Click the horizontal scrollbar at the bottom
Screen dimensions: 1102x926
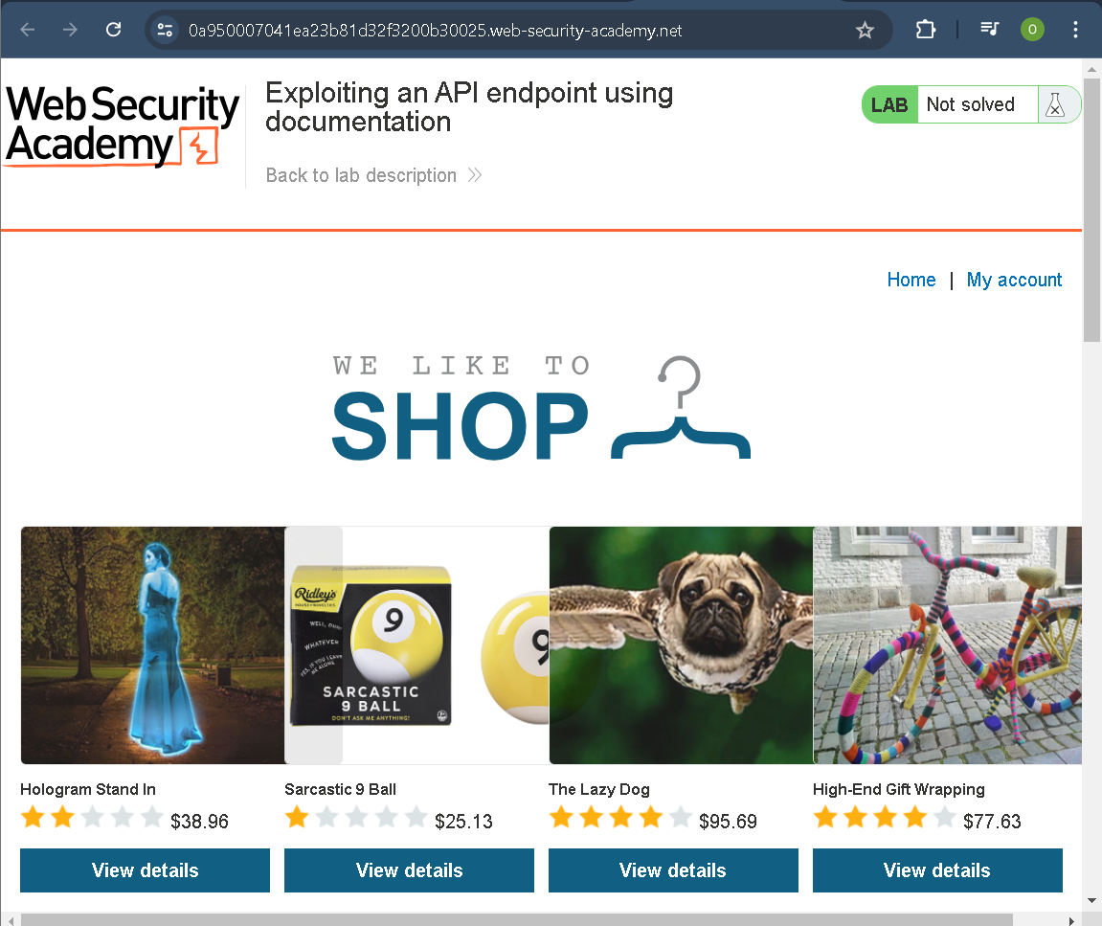tap(517, 919)
